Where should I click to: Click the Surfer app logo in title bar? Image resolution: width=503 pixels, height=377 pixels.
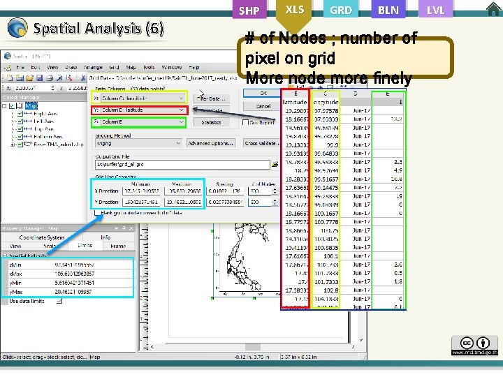[8, 56]
